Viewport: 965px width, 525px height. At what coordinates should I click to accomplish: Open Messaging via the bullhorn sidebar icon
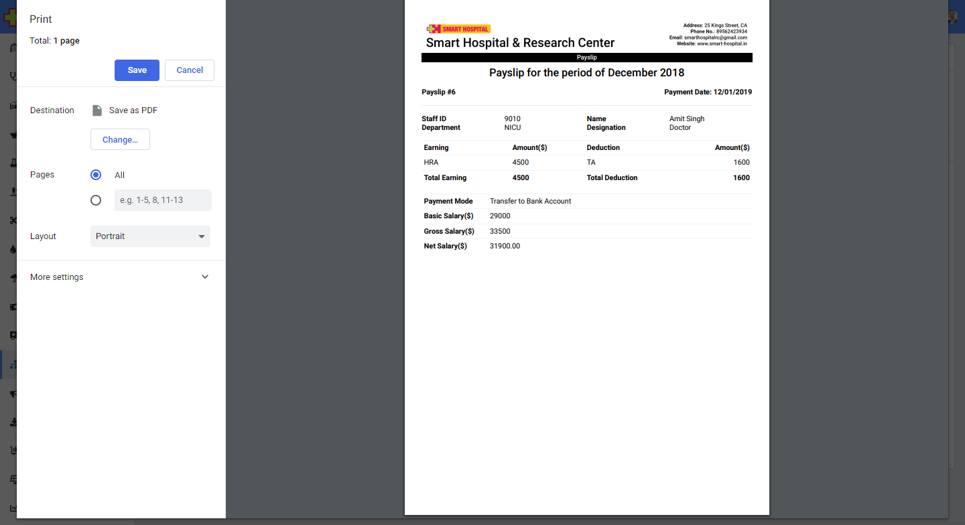coord(13,394)
